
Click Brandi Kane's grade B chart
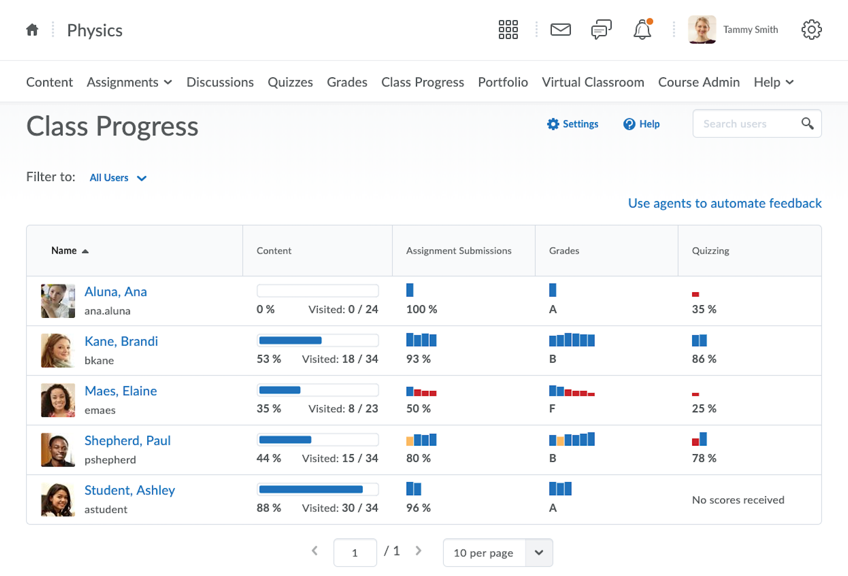click(x=572, y=339)
